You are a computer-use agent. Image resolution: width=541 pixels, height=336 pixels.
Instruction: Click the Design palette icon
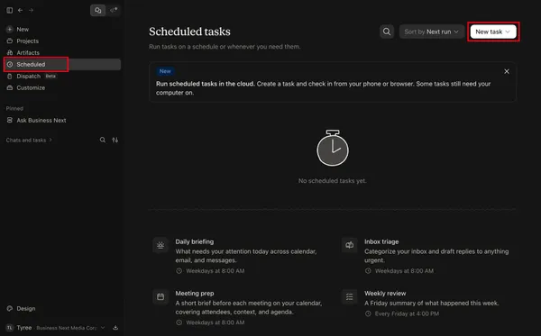pyautogui.click(x=10, y=308)
